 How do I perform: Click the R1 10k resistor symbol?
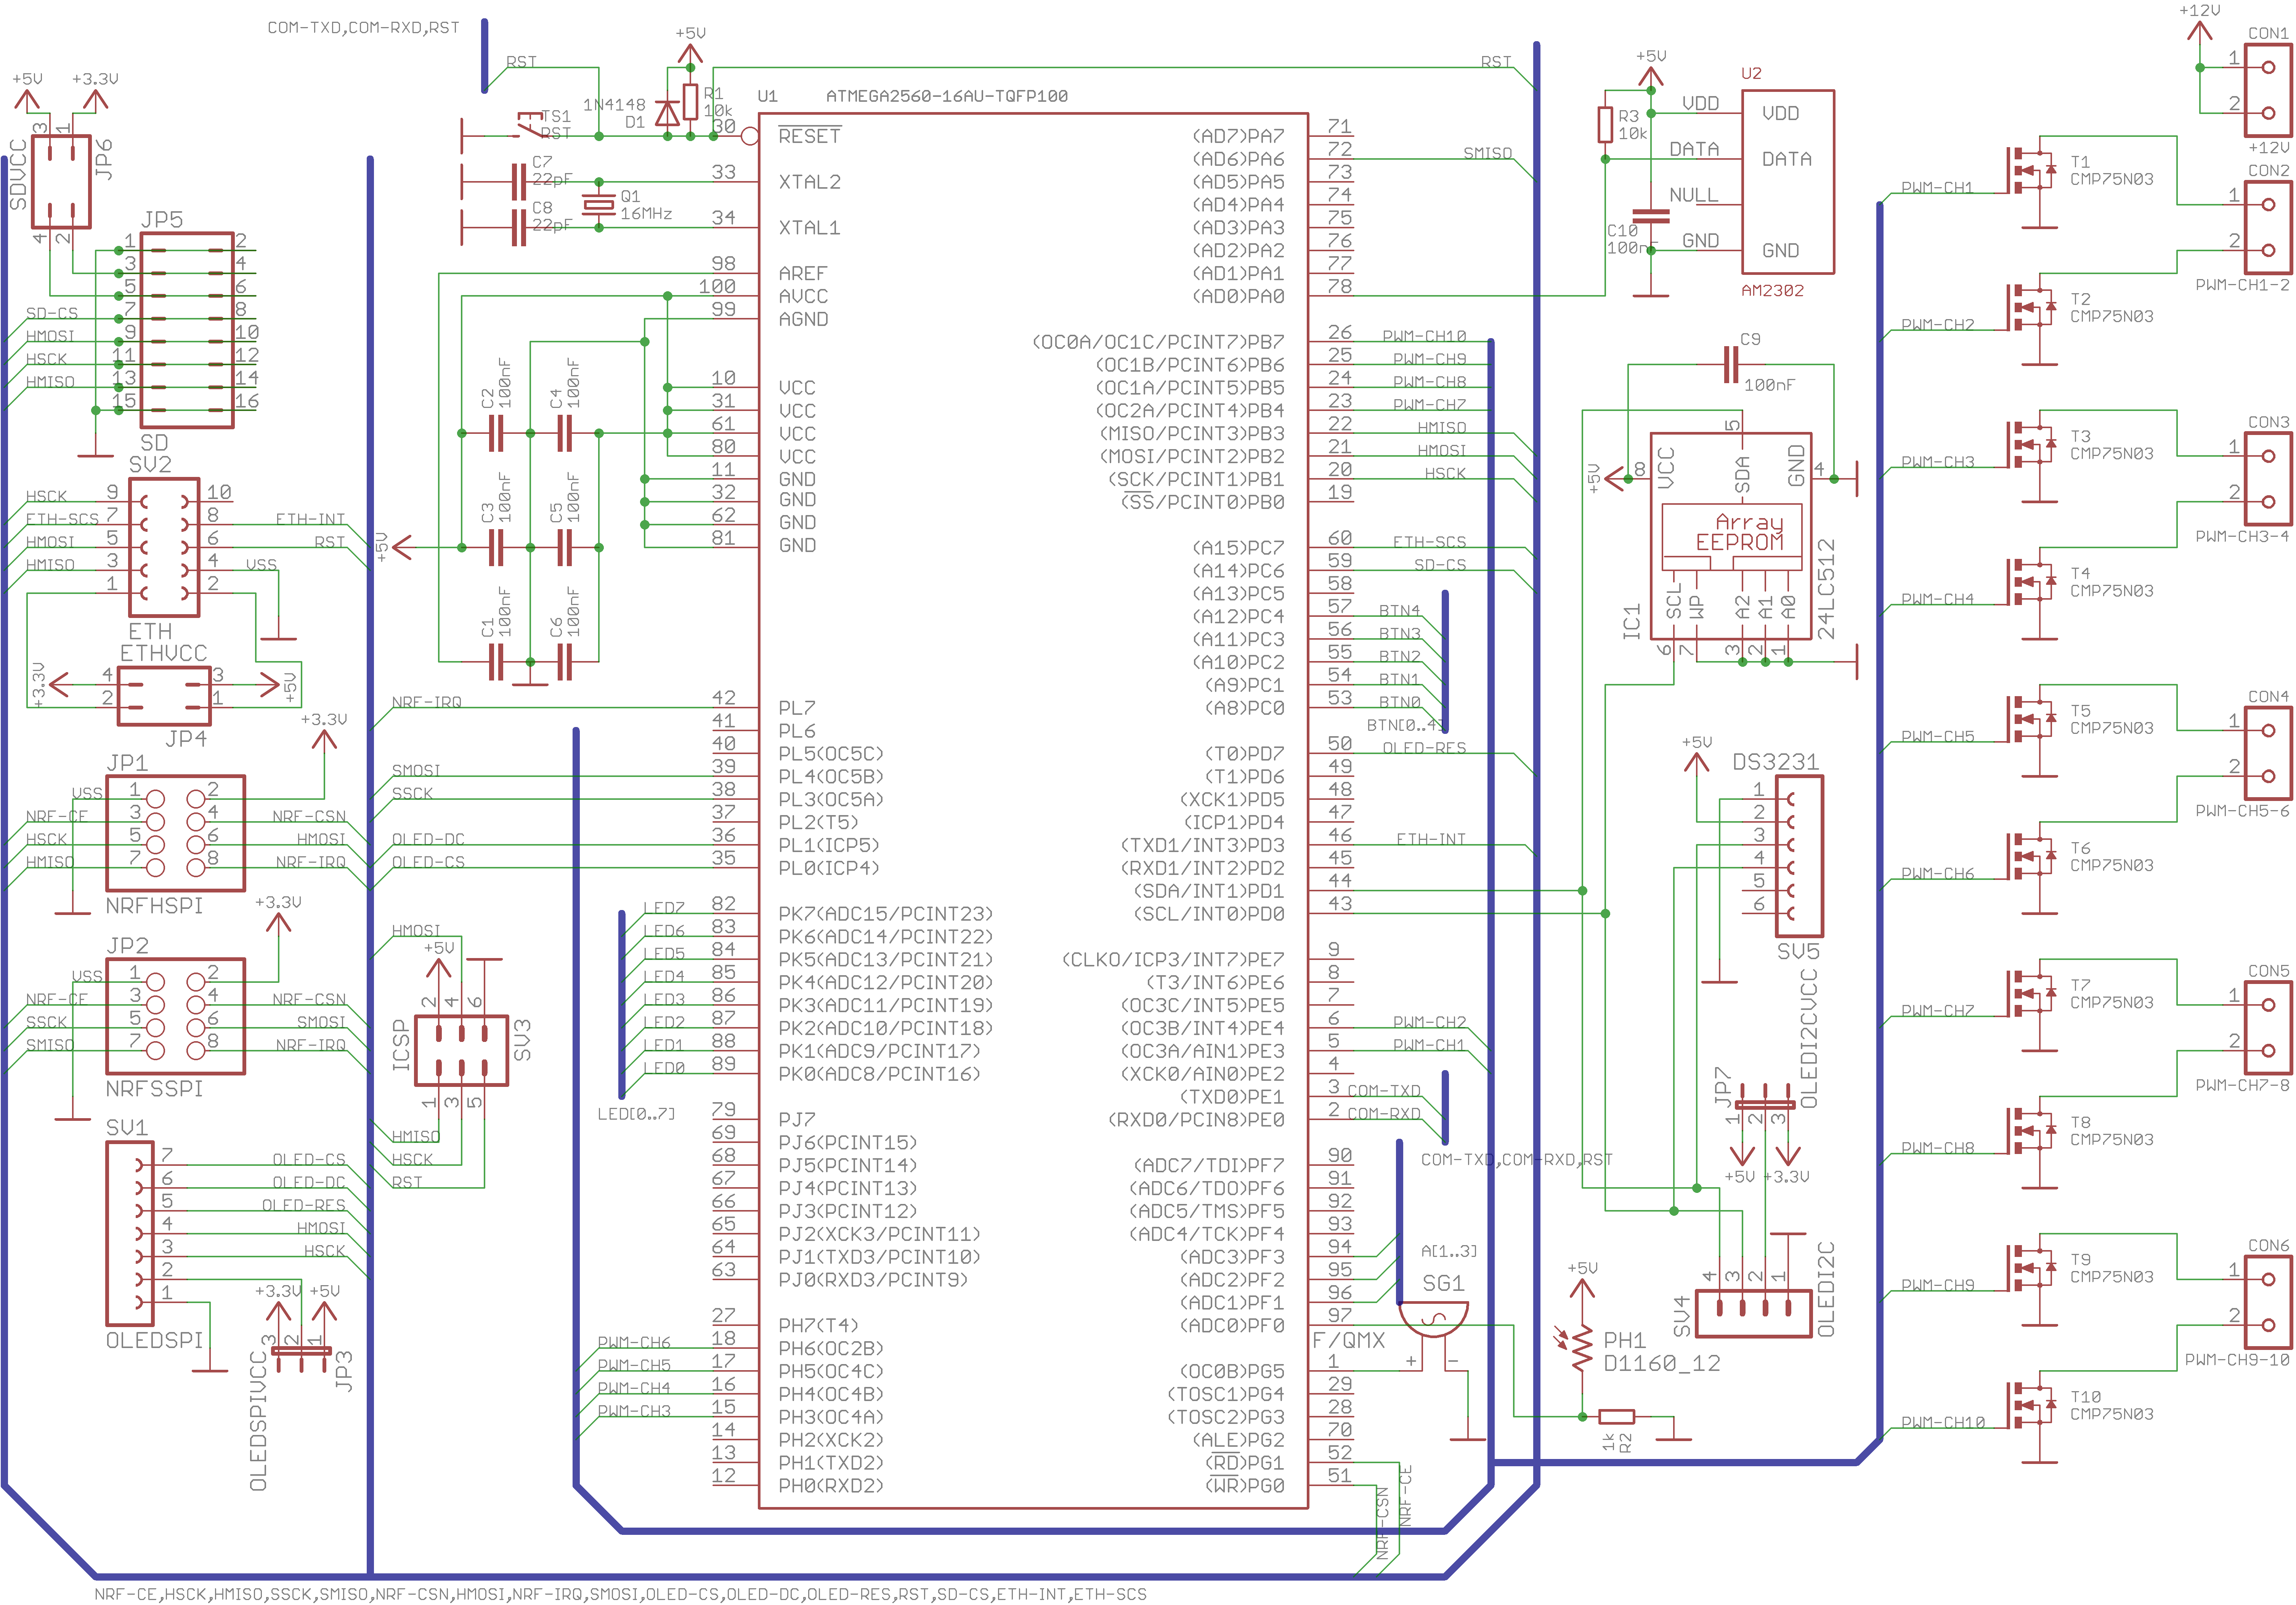pos(690,102)
